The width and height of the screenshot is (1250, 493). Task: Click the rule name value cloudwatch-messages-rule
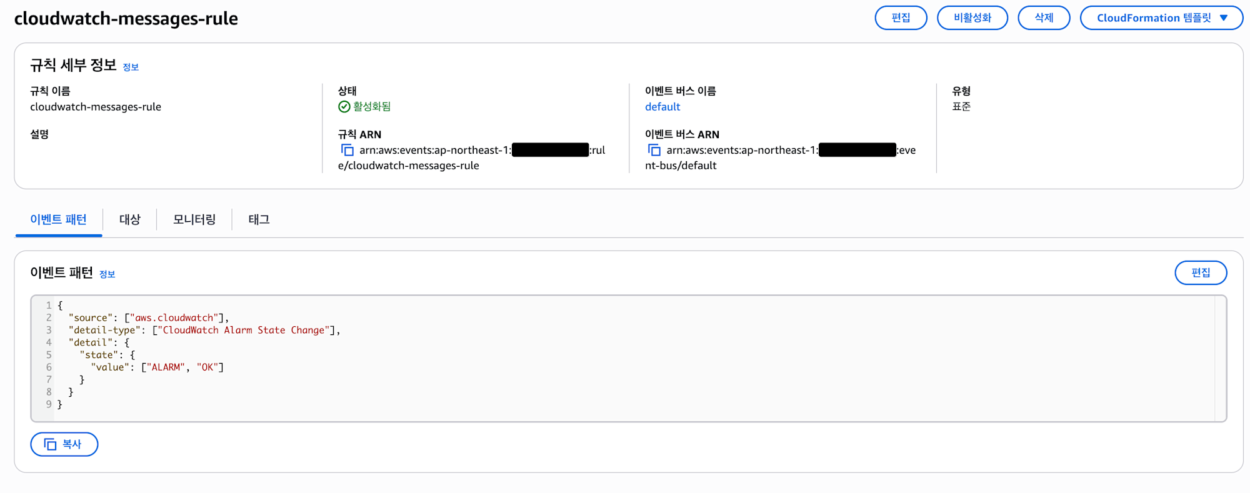point(96,107)
